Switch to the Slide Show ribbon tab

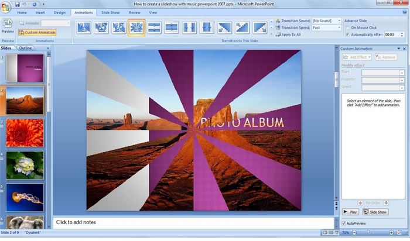pyautogui.click(x=110, y=12)
